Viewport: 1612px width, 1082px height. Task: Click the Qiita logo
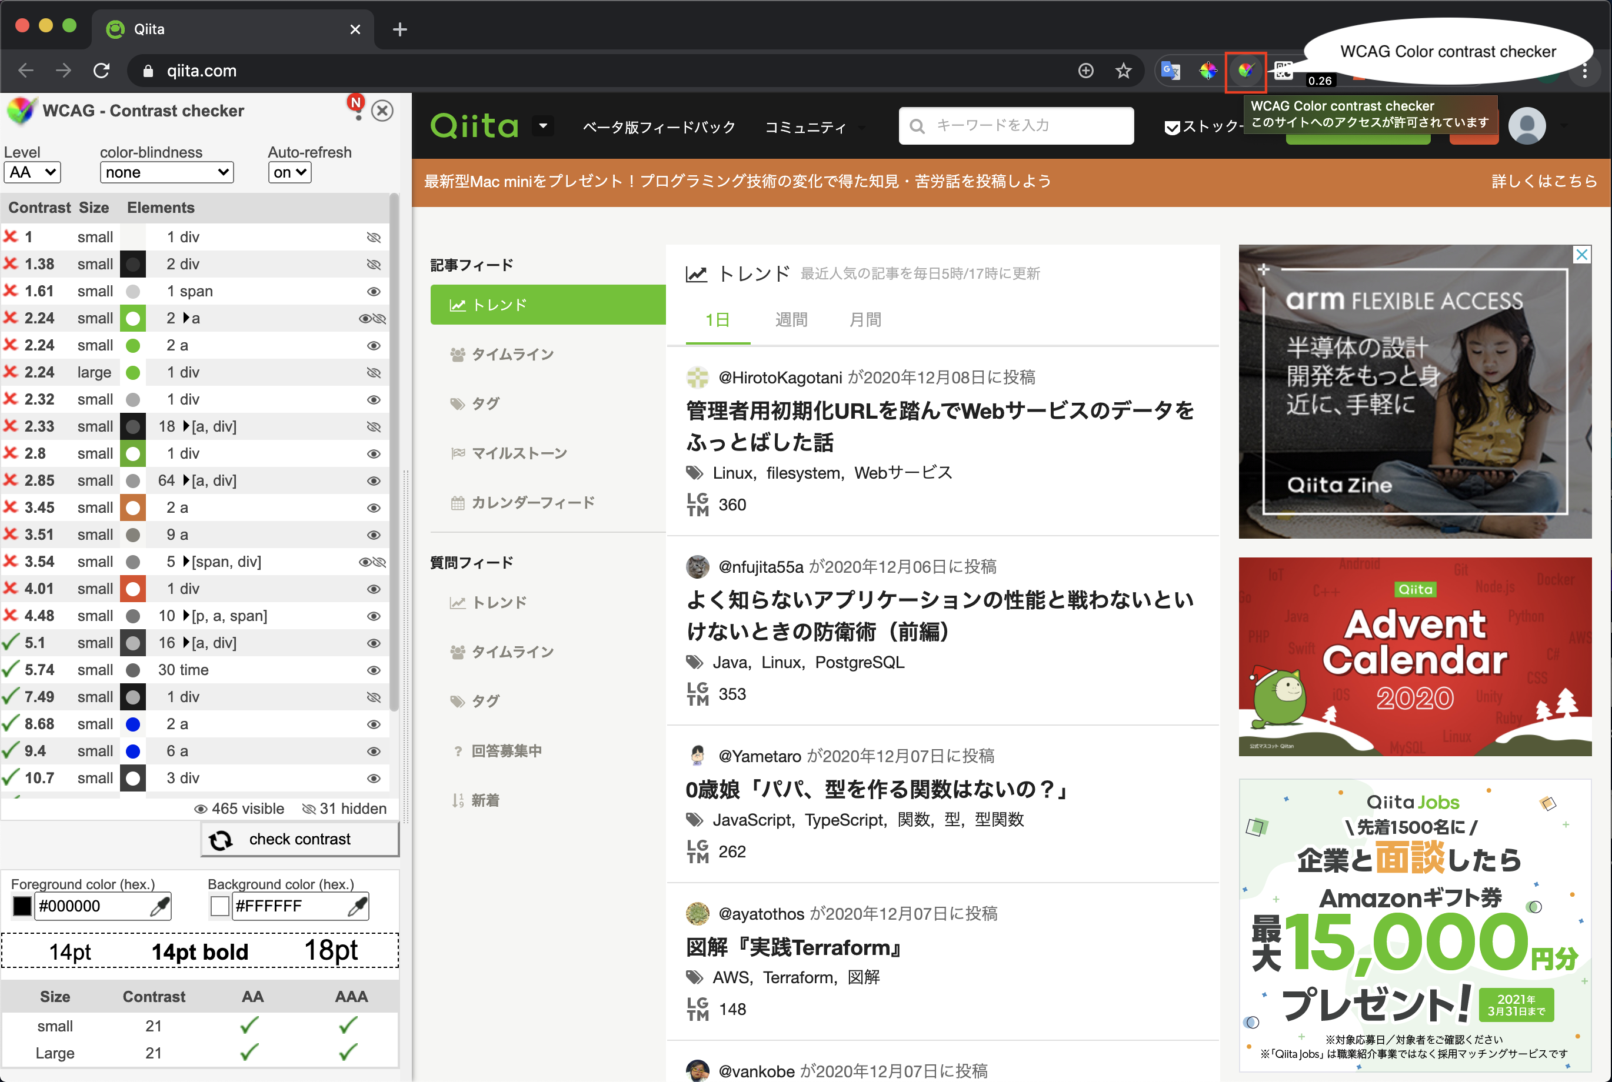coord(474,126)
